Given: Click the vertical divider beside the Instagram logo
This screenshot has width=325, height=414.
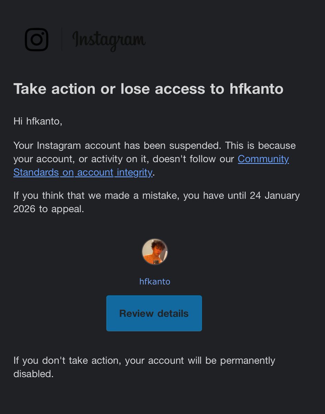Looking at the screenshot, I should pos(62,39).
